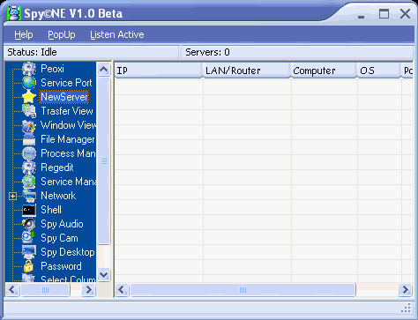The image size is (418, 320).
Task: Click the Regedit gear icon
Action: click(x=29, y=167)
